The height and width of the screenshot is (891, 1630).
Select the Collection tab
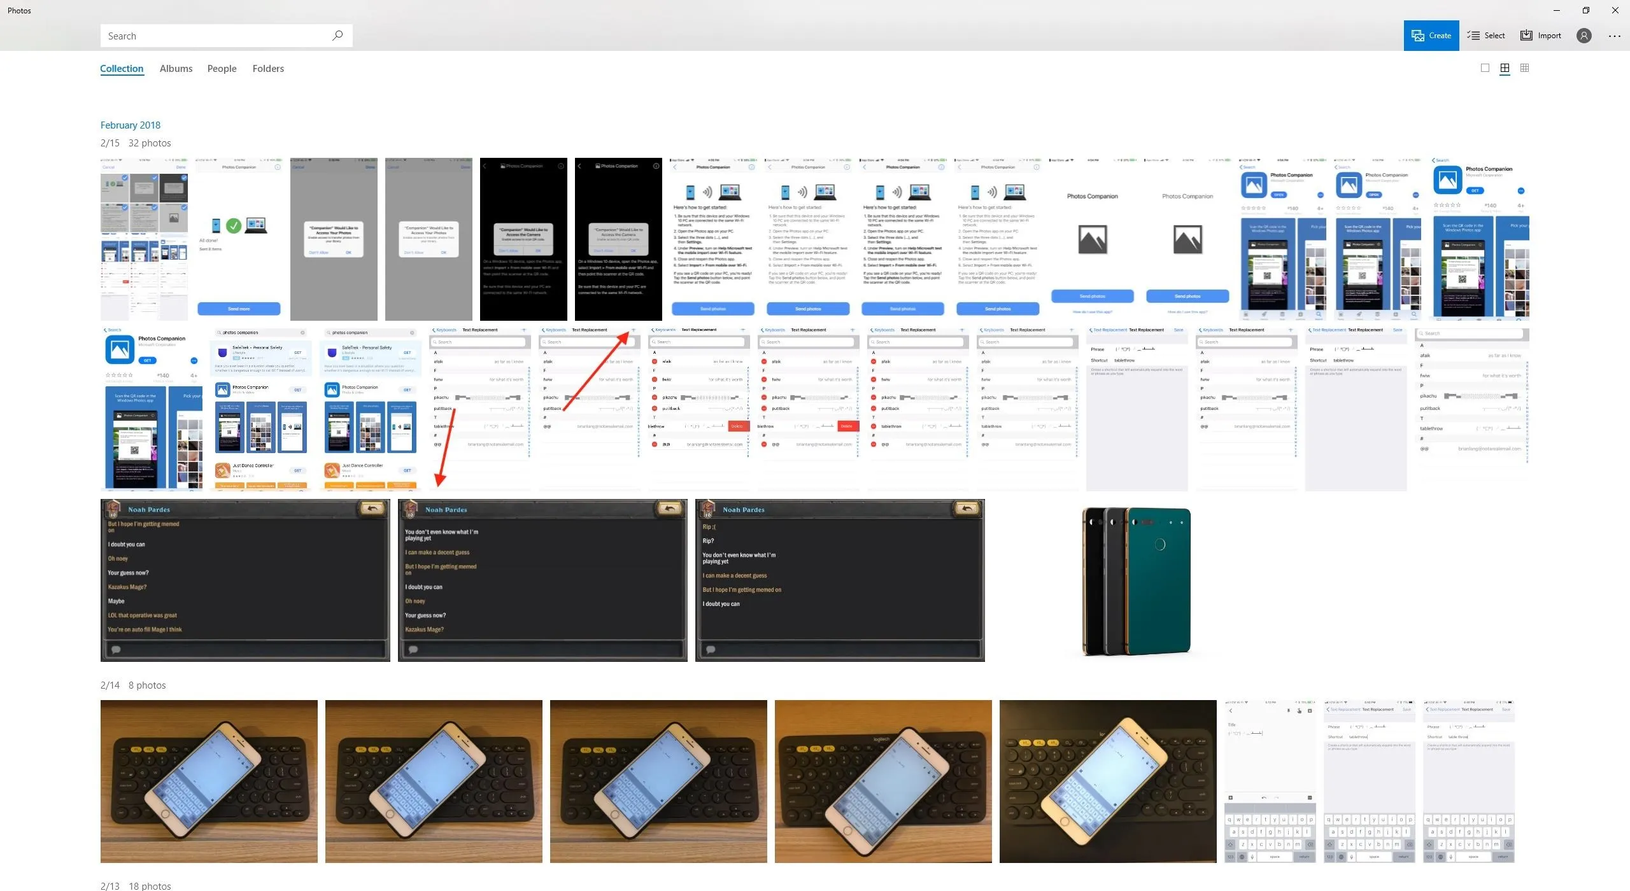122,69
